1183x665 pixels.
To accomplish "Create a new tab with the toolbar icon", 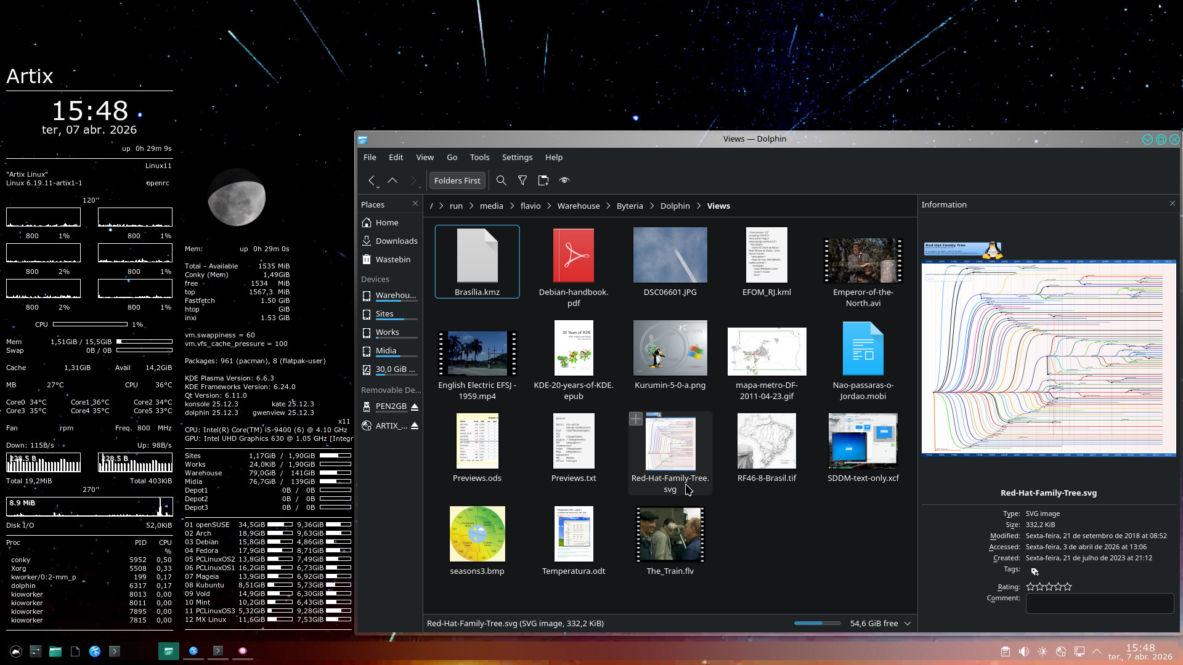I will [x=543, y=180].
